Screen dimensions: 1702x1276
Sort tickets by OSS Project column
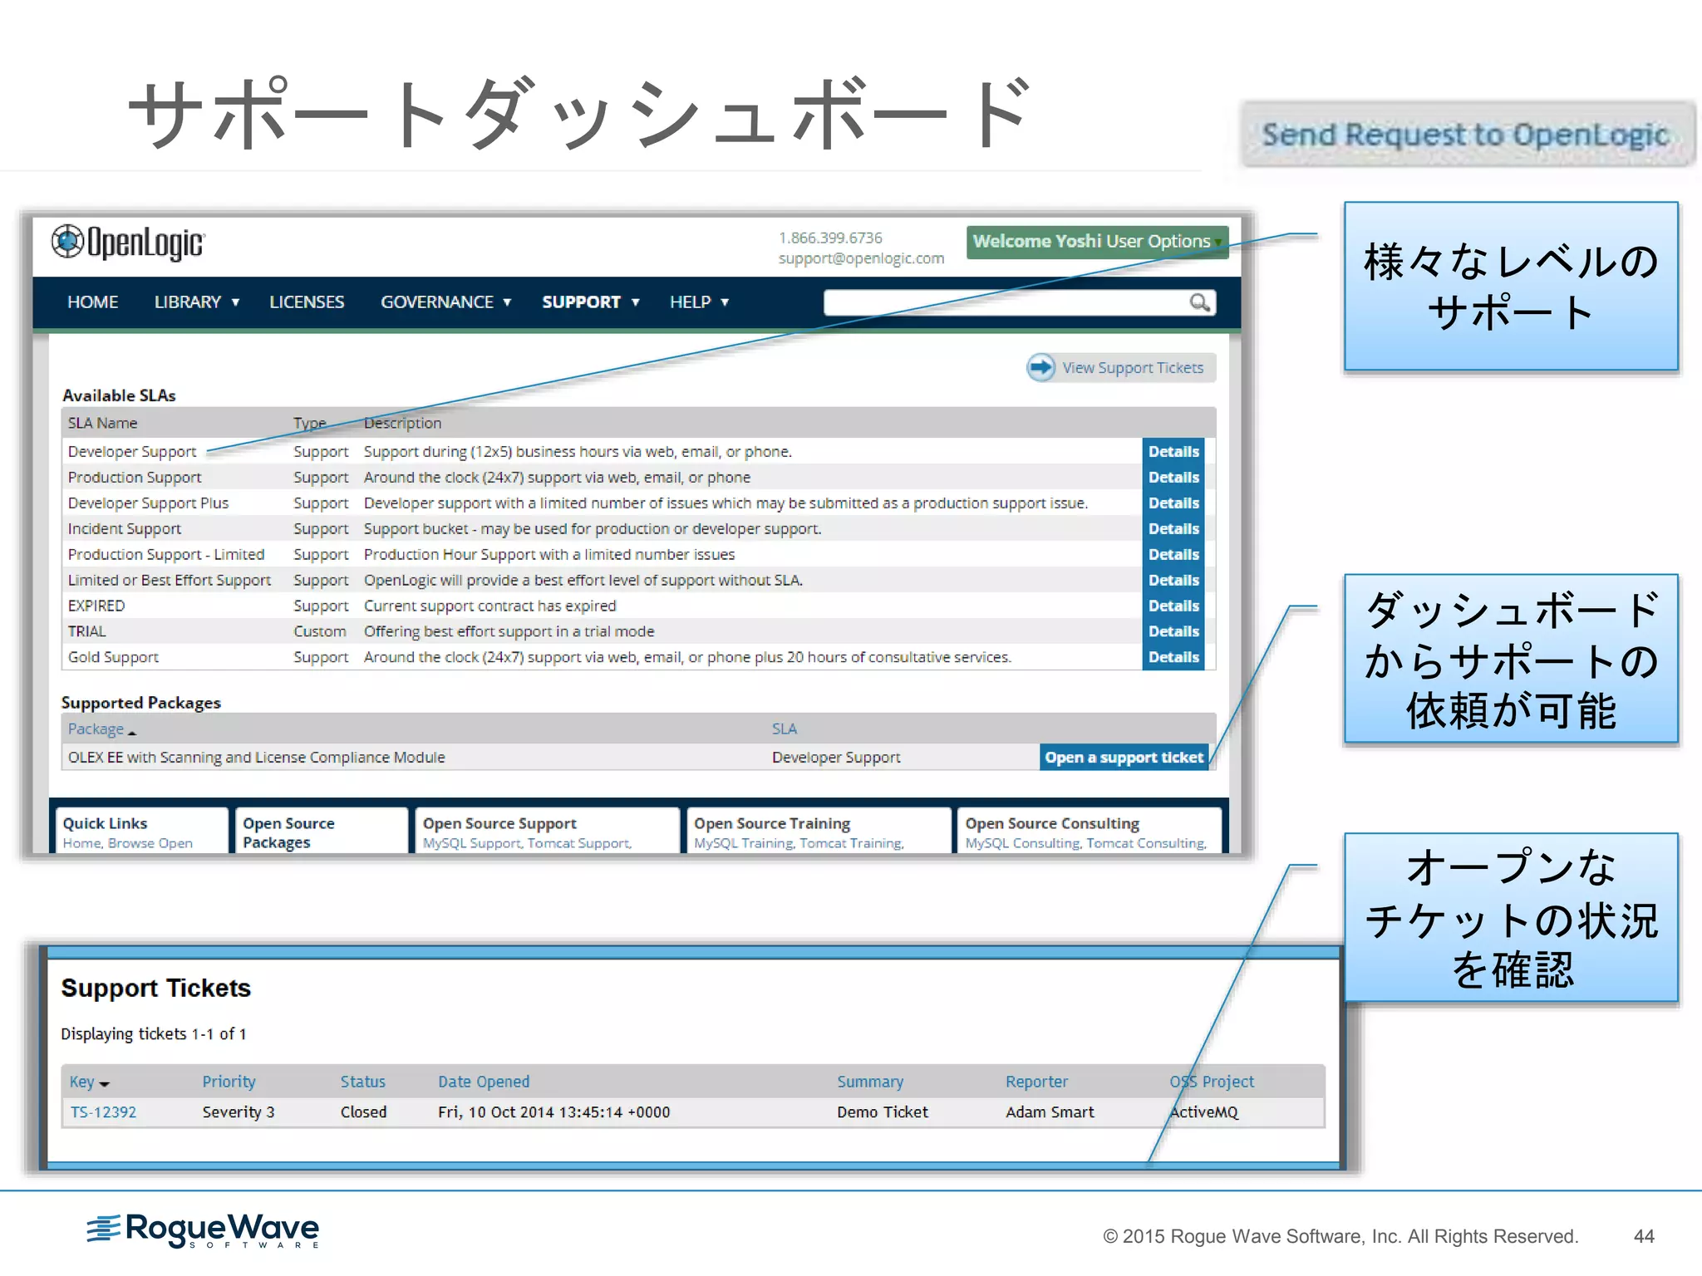[1212, 1082]
